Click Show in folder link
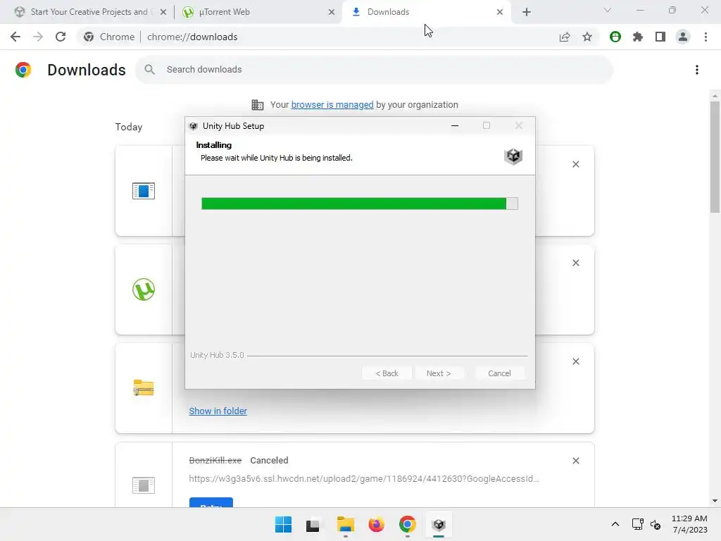This screenshot has width=721, height=541. click(x=218, y=411)
